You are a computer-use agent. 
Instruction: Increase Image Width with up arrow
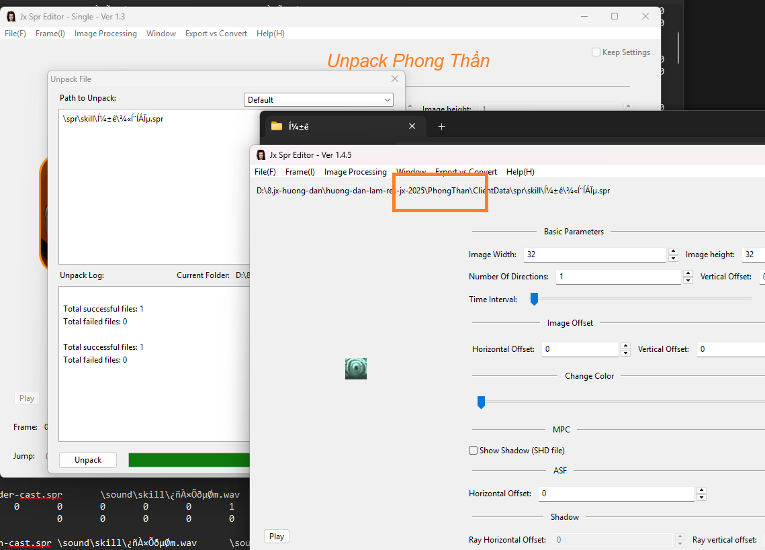pos(673,251)
